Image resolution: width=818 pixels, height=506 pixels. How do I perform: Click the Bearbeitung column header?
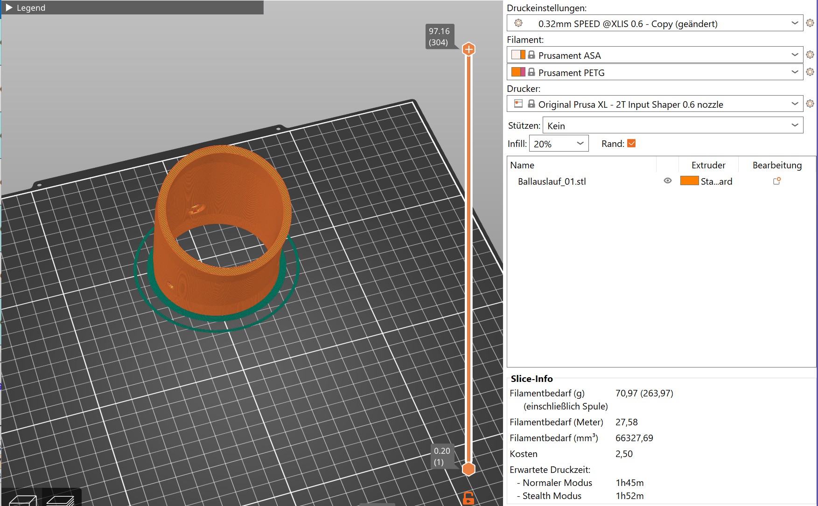click(x=777, y=165)
